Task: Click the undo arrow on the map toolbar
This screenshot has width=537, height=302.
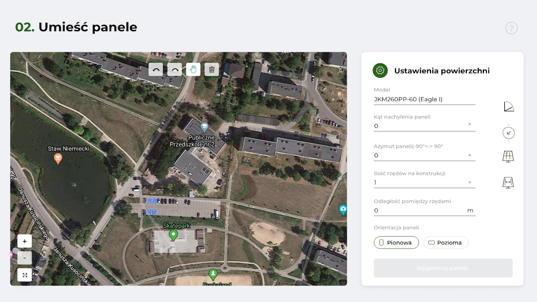Action: tap(156, 69)
